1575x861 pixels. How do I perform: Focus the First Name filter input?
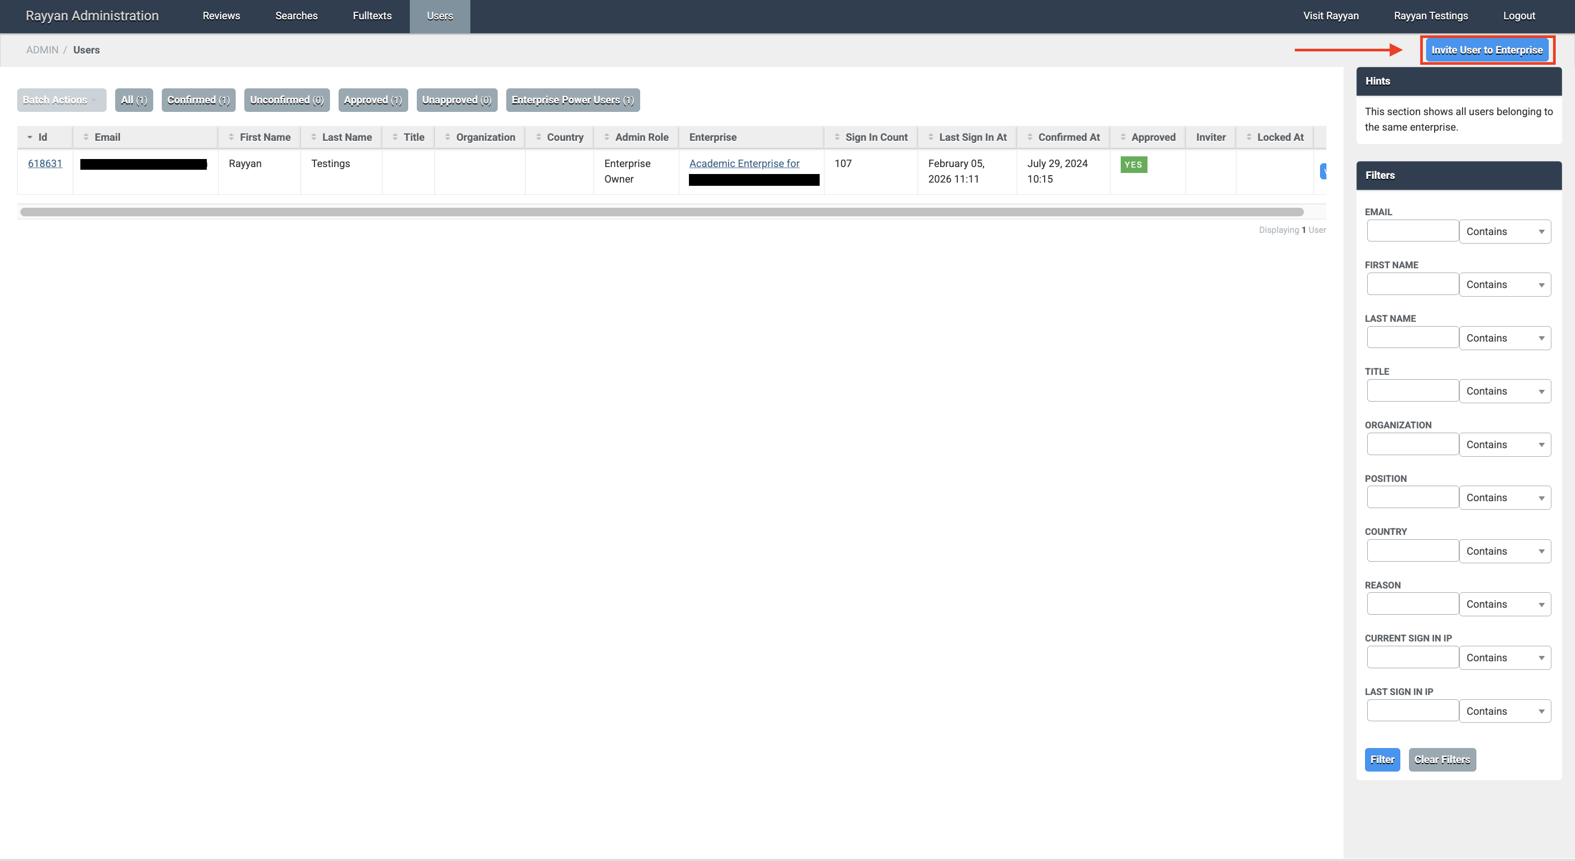[1412, 284]
